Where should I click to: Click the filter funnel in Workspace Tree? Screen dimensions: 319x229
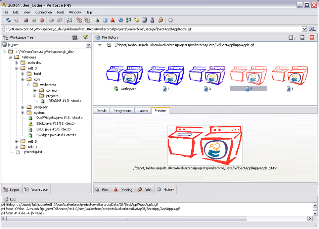pyautogui.click(x=85, y=38)
